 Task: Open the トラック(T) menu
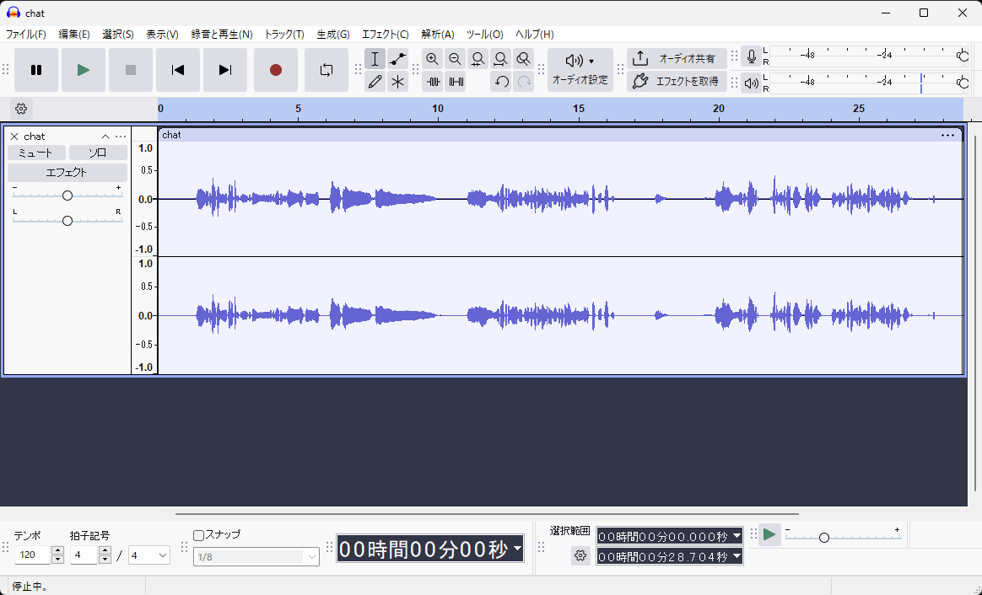(x=283, y=35)
